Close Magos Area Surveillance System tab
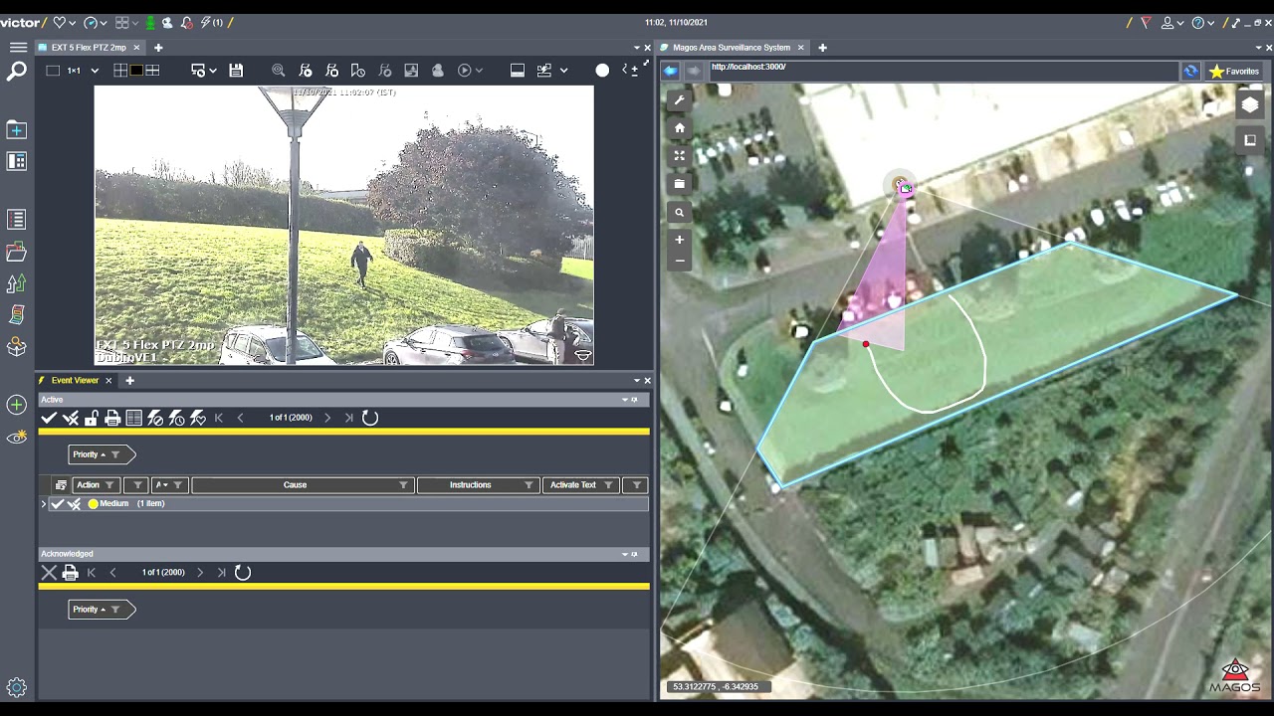Image resolution: width=1274 pixels, height=716 pixels. pyautogui.click(x=800, y=48)
